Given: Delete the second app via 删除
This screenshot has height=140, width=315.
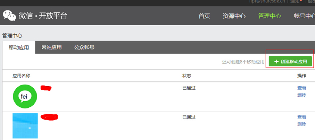Looking at the screenshot, I should (302, 124).
